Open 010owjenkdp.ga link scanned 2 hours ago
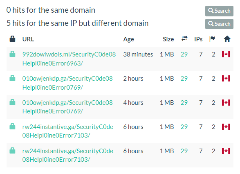Image resolution: width=240 pixels, height=174 pixels. click(67, 83)
